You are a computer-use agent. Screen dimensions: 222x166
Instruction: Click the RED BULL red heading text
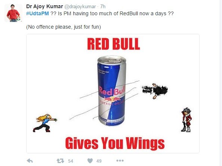114,44
